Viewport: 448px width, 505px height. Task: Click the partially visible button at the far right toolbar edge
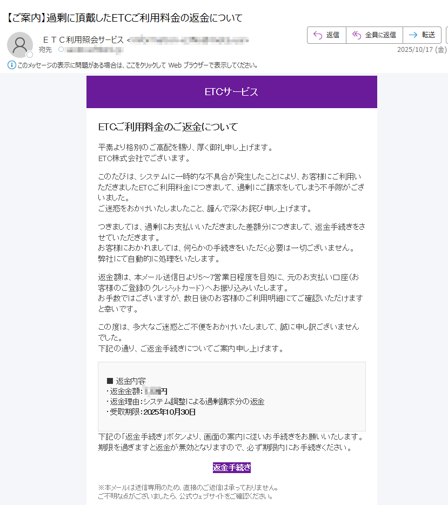tap(446, 35)
